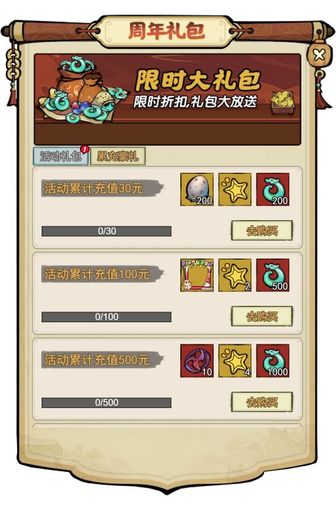Click the 0/100 recharge progress bar
Screen dimensions: 336x514
(107, 317)
